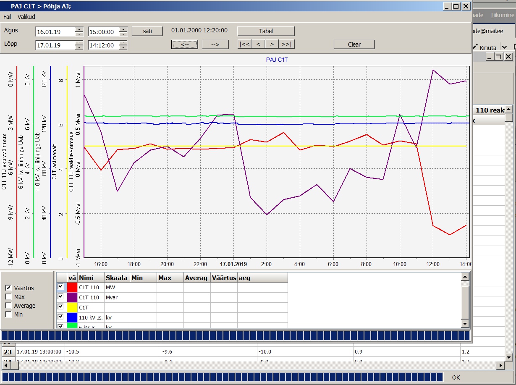Click the purple C1T 110 Mvar color swatch
The height and width of the screenshot is (385, 516).
72,298
